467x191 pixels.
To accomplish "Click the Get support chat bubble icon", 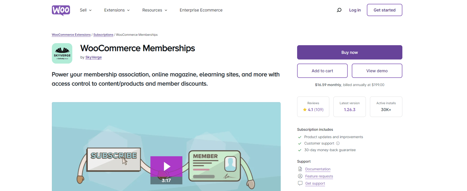I will (300, 183).
